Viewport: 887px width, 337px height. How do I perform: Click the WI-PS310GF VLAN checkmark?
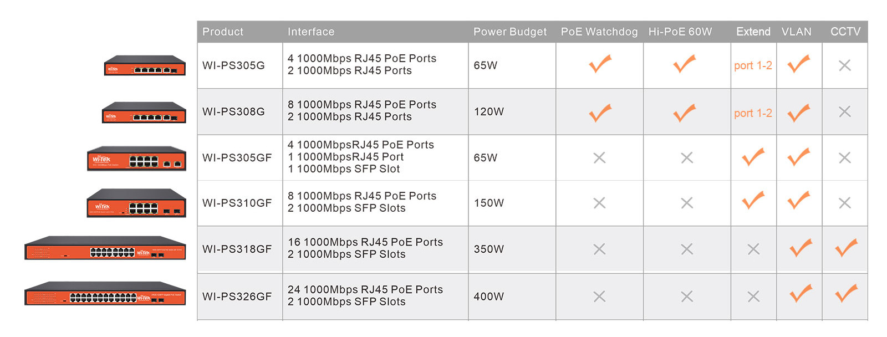pos(799,200)
